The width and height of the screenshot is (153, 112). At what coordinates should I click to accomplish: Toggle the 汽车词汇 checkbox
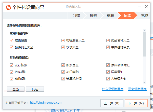tap(11, 72)
